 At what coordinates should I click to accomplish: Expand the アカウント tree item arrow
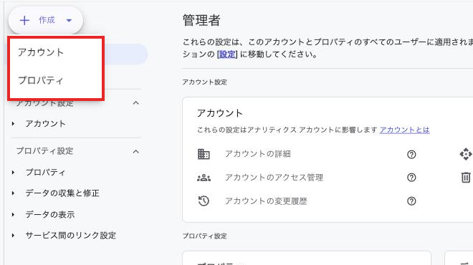13,124
